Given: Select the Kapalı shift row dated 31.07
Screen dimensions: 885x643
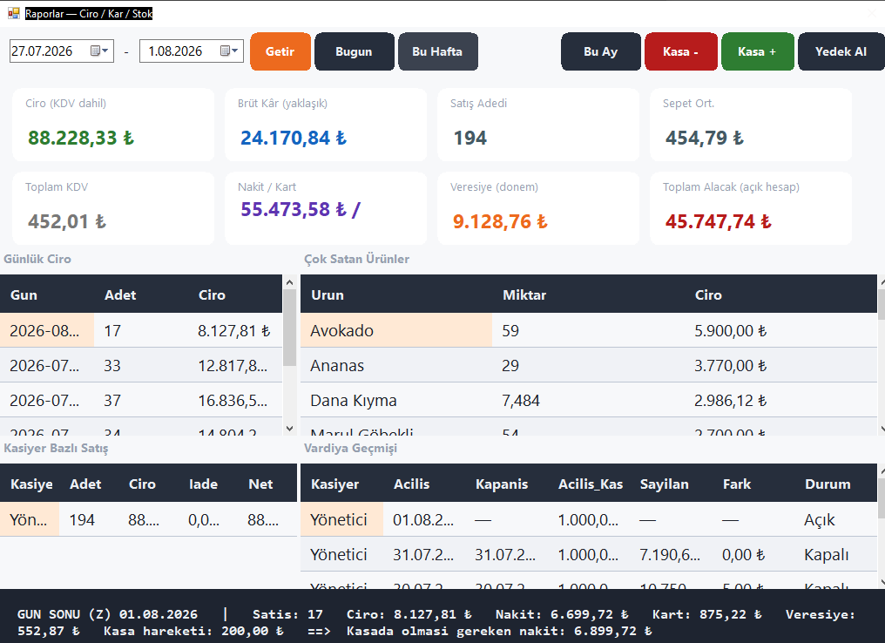Looking at the screenshot, I should (x=588, y=554).
